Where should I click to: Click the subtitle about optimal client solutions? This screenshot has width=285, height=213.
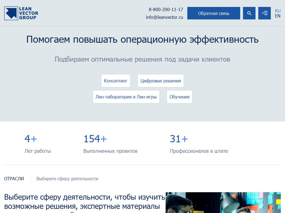tap(142, 59)
